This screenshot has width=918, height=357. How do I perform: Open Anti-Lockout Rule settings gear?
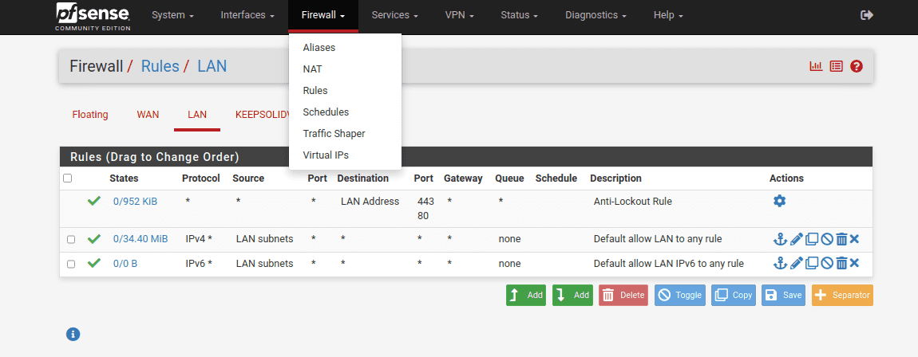779,202
